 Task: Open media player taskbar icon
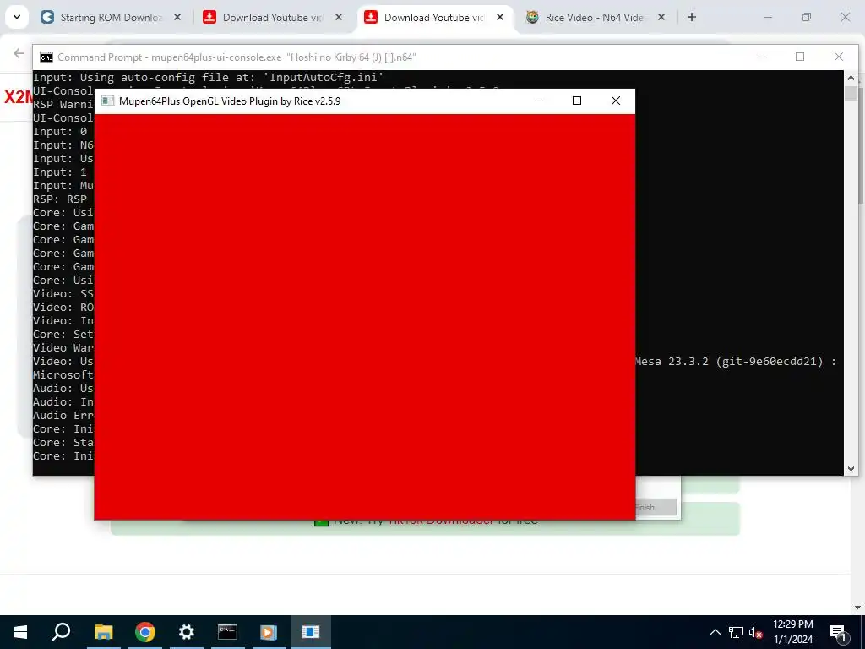point(269,632)
